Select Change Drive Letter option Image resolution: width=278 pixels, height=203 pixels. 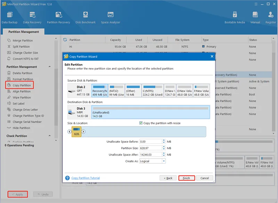pos(25,110)
